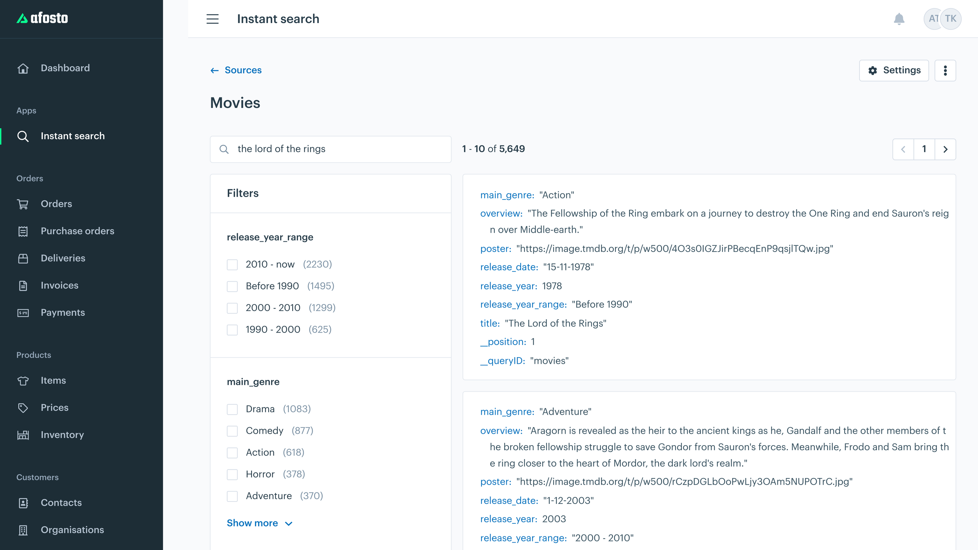
Task: Go to previous results page
Action: [x=903, y=149]
